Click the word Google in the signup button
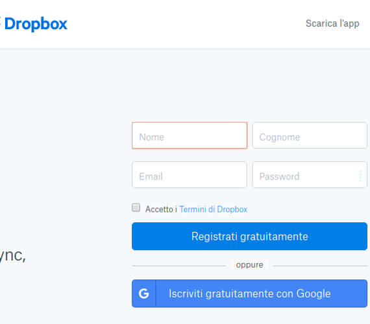Screen dimensions: 370x324 point(314,294)
